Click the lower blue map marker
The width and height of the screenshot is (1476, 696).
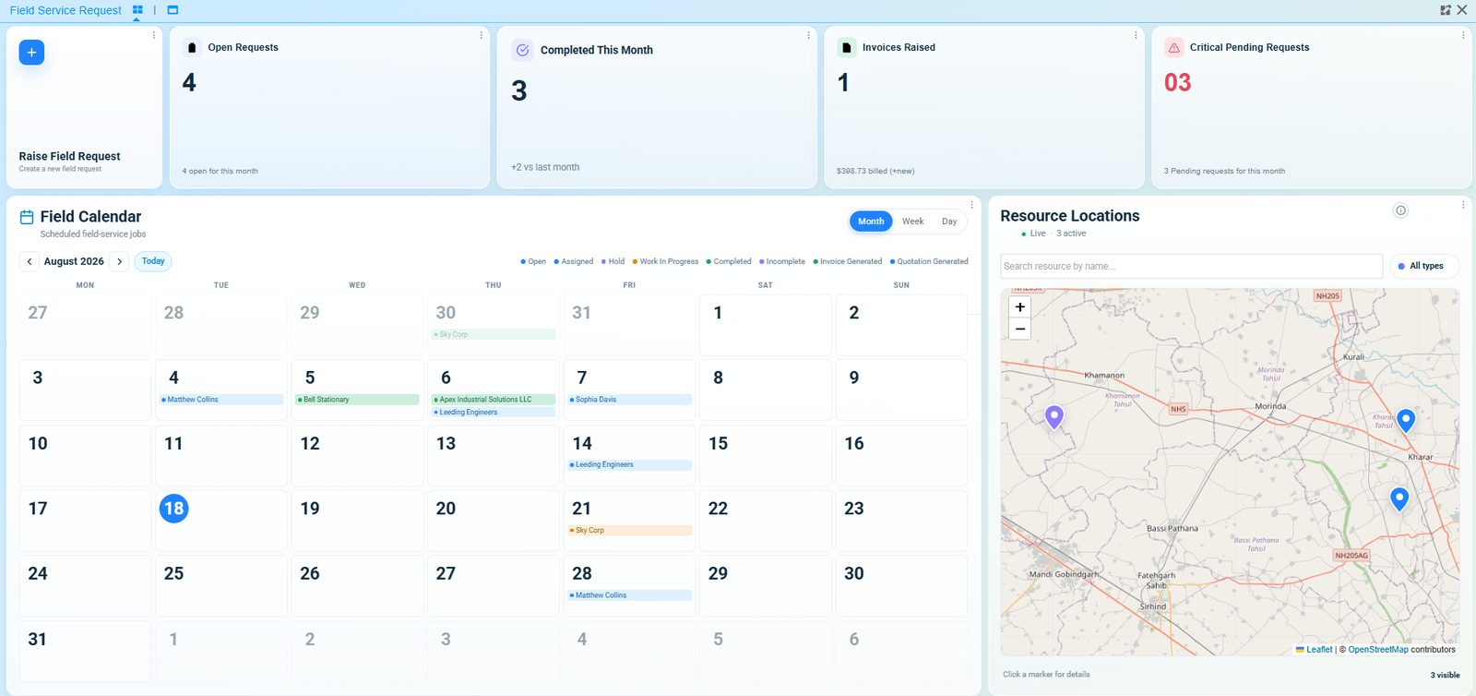coord(1399,498)
